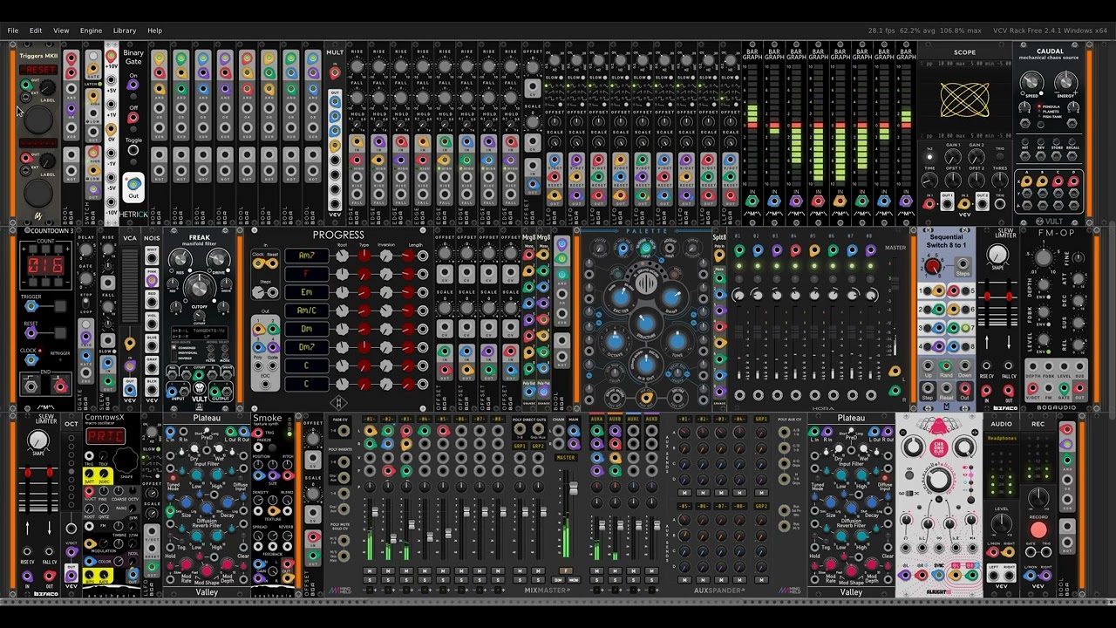Adjust the VCA module level slider
The image size is (1116, 628).
click(130, 284)
